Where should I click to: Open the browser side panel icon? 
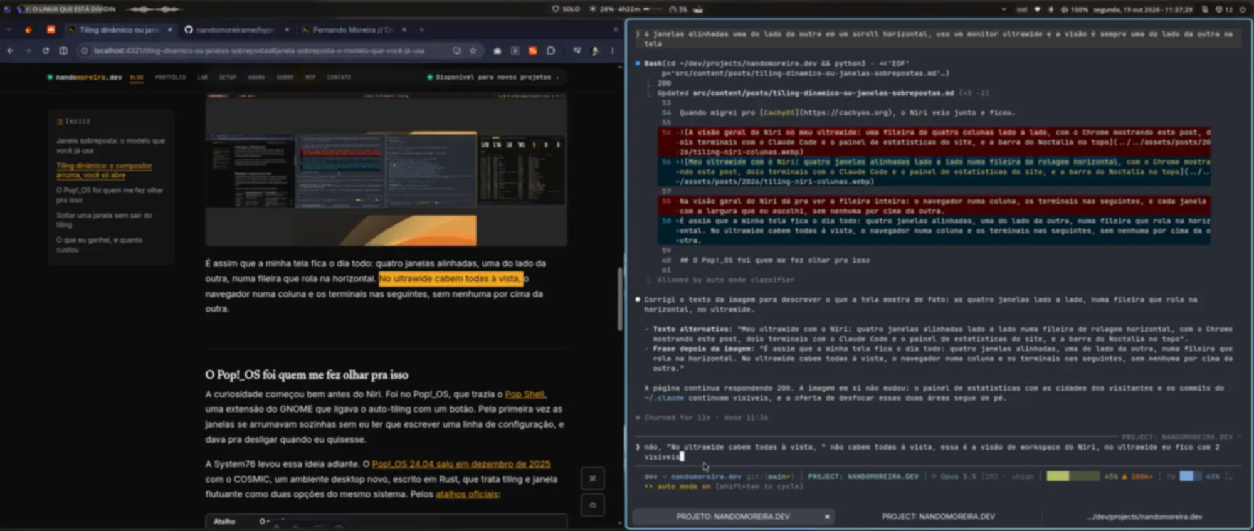[x=63, y=51]
